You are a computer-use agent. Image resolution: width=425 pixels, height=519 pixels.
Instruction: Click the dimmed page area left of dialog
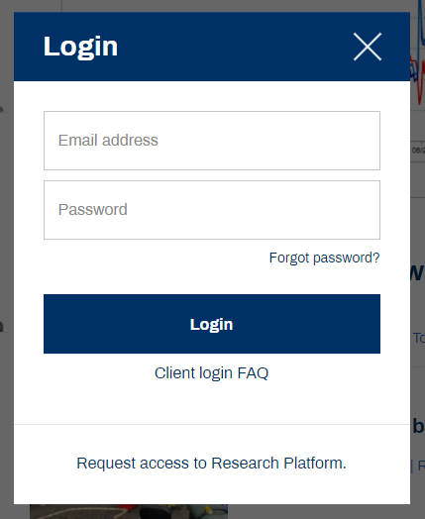pyautogui.click(x=7, y=232)
